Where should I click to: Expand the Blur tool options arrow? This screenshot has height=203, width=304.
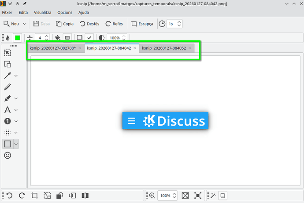coord(16,133)
